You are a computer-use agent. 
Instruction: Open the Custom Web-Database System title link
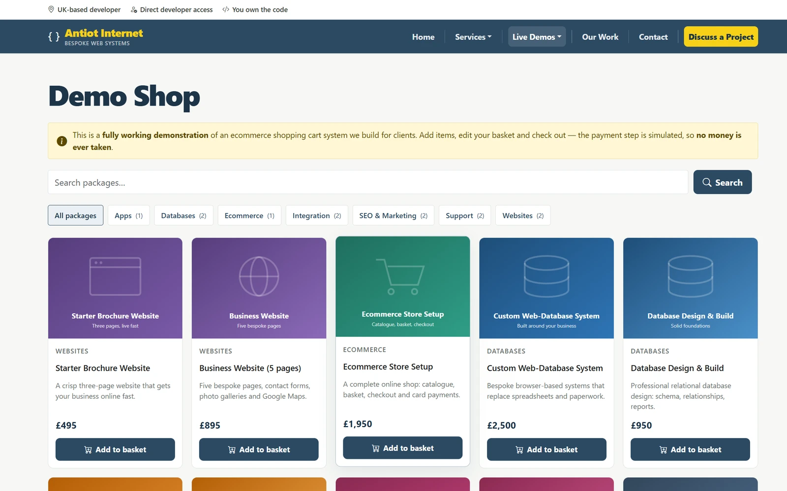click(545, 368)
